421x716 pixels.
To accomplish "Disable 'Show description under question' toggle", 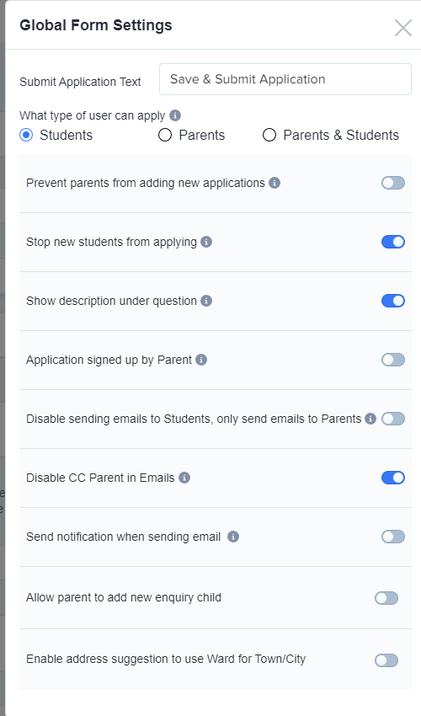I will pyautogui.click(x=393, y=301).
